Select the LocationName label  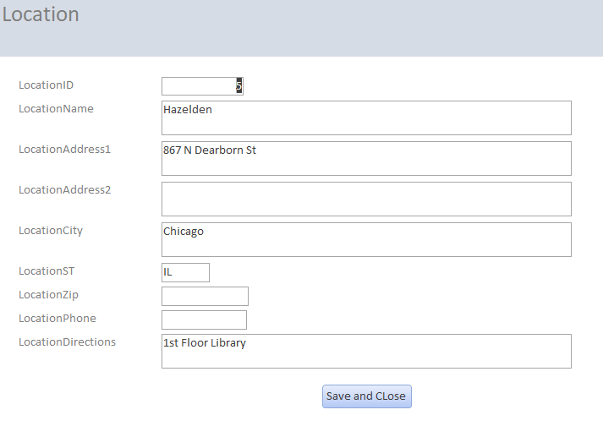[56, 109]
